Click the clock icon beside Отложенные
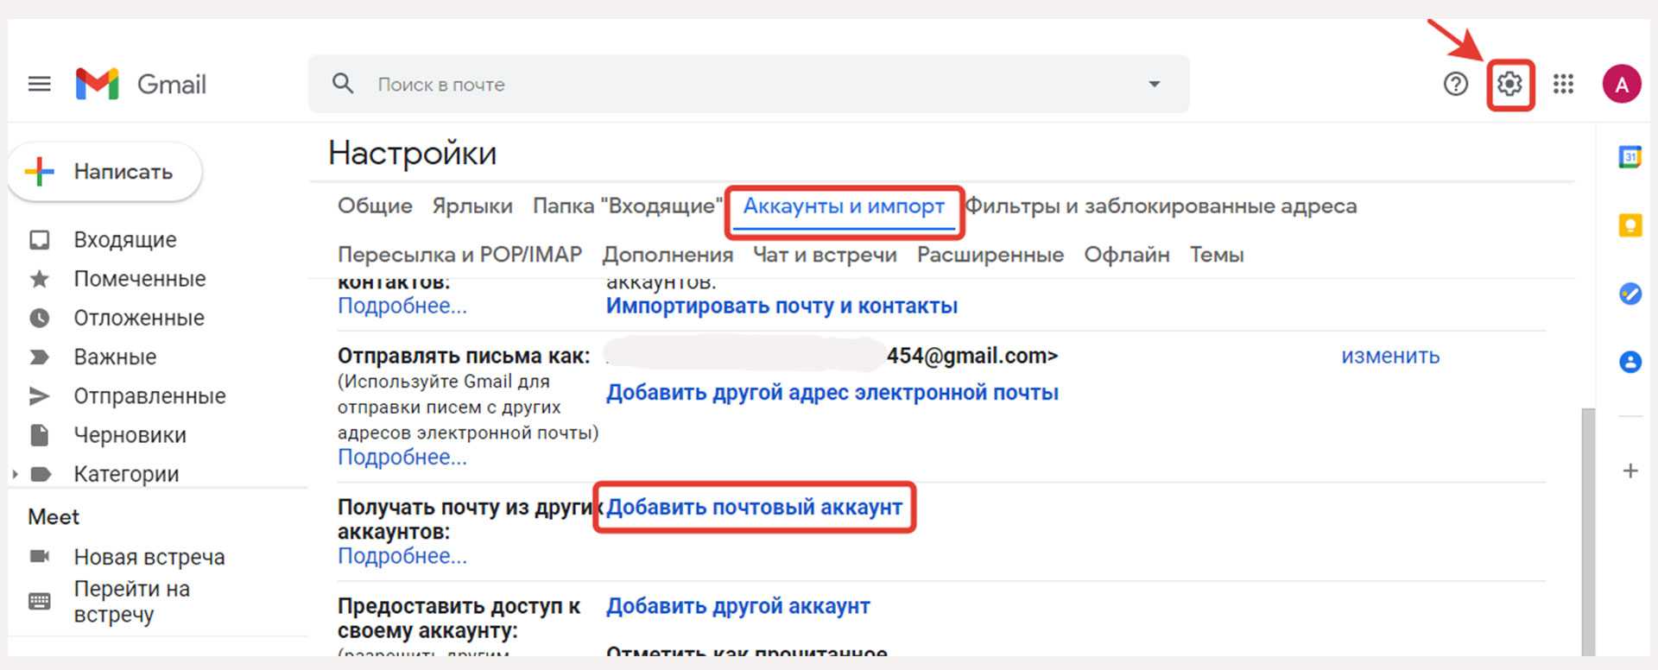Screen dimensions: 1658x670 (39, 318)
